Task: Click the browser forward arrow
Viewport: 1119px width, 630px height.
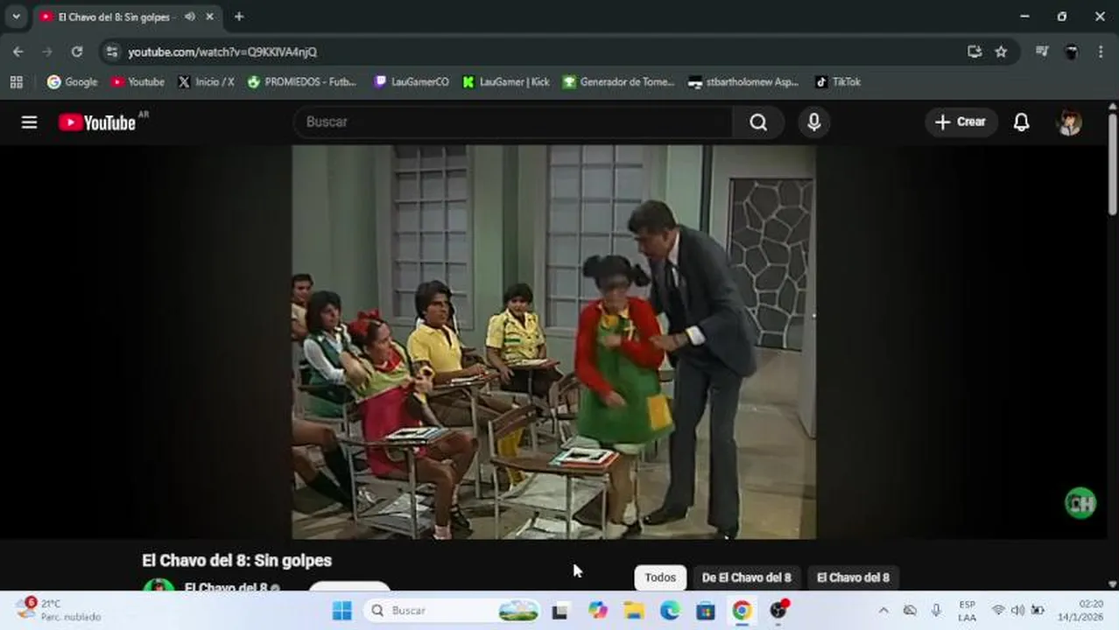Action: [47, 52]
